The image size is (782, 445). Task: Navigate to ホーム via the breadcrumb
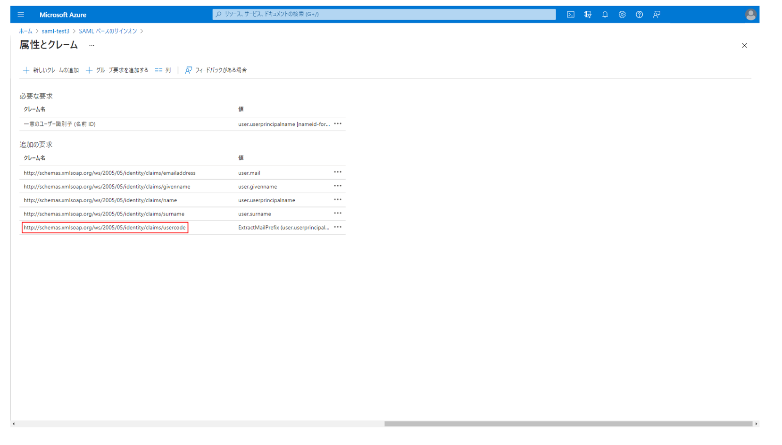click(24, 31)
